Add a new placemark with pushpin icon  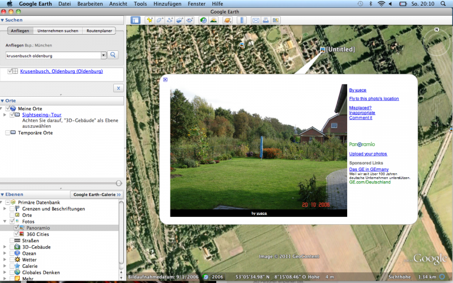tap(150, 20)
